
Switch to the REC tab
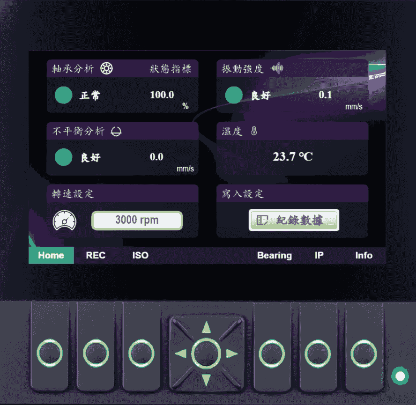tap(96, 255)
